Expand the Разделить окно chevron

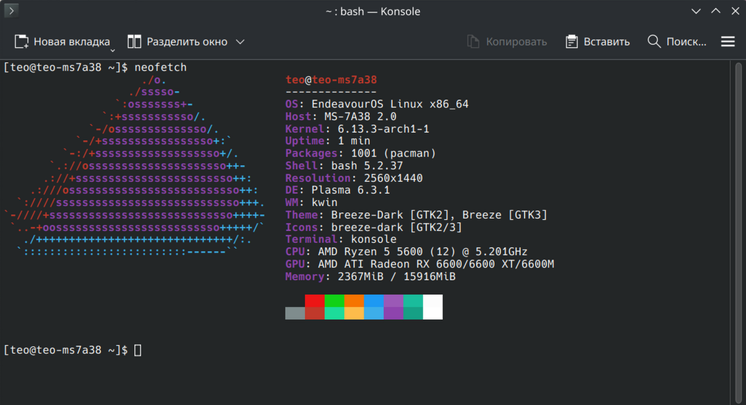(x=241, y=42)
